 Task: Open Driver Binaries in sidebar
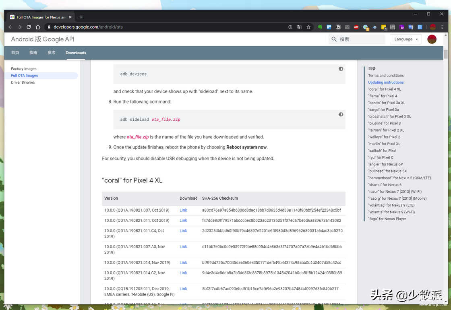point(23,83)
